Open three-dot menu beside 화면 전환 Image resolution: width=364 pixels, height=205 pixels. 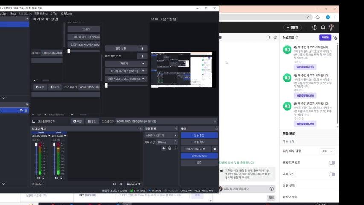[142, 48]
